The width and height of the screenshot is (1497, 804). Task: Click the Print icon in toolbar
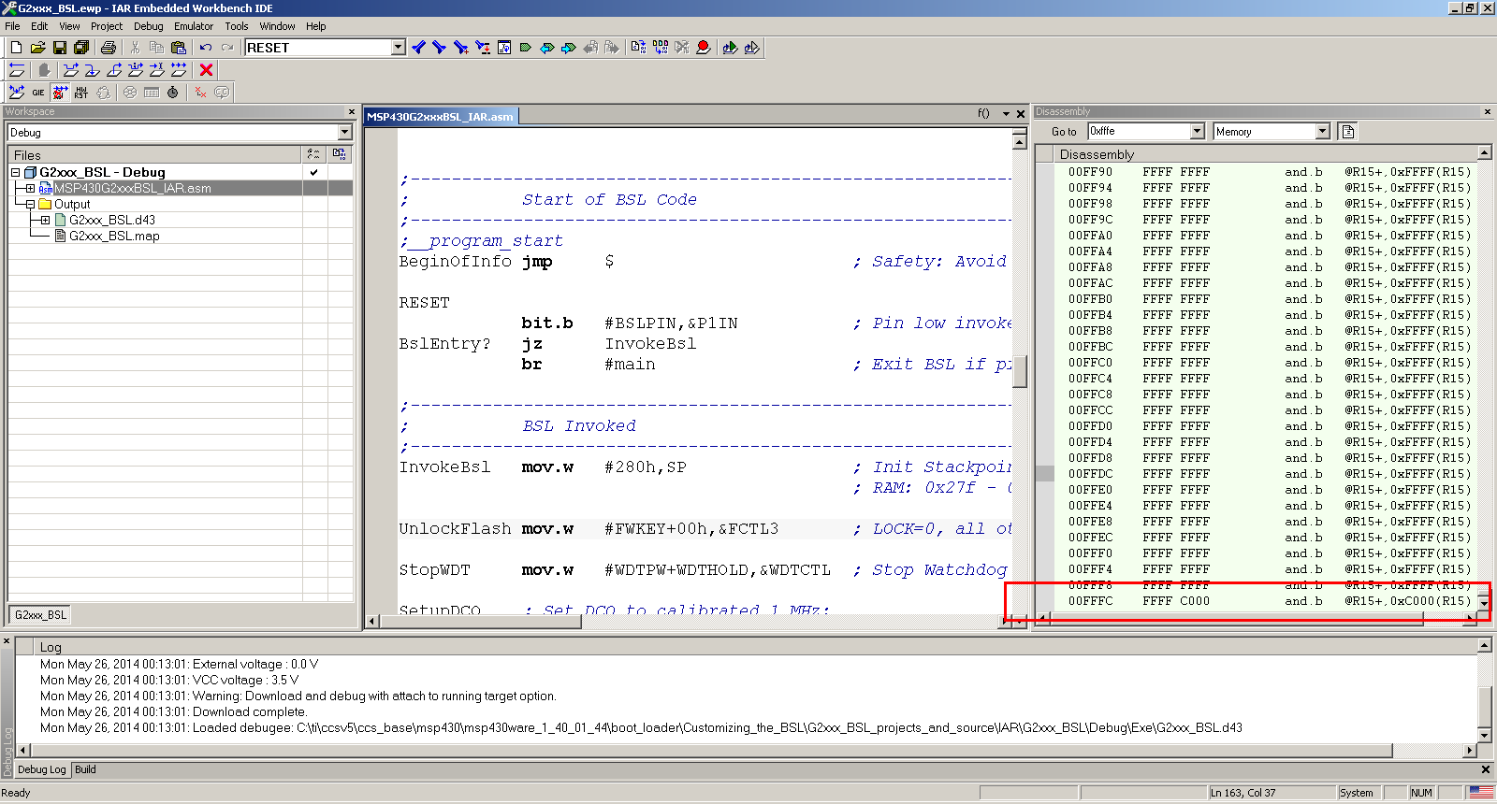[109, 48]
